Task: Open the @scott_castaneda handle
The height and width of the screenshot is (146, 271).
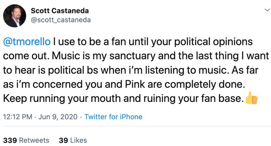Action: point(60,20)
